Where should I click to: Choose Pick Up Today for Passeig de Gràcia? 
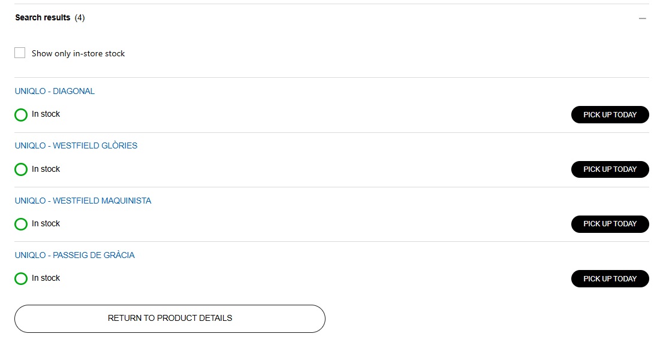(610, 279)
